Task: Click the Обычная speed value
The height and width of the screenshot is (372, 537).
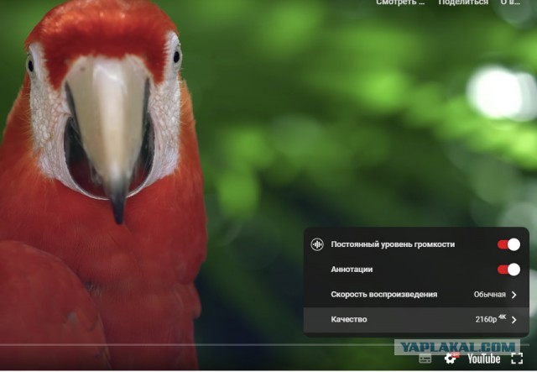Action: click(x=490, y=295)
